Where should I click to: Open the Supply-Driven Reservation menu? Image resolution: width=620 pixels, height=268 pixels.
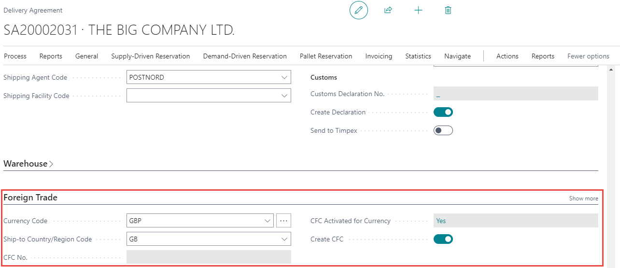click(x=150, y=56)
